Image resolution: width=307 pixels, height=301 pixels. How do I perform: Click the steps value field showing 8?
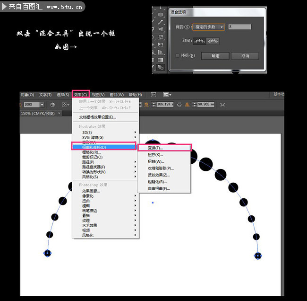(239, 27)
